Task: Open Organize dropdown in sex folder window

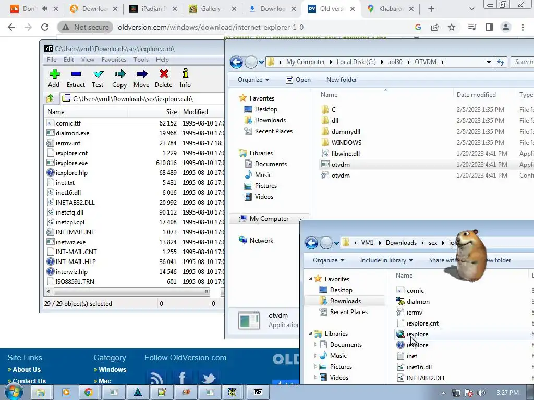Action: tap(329, 260)
